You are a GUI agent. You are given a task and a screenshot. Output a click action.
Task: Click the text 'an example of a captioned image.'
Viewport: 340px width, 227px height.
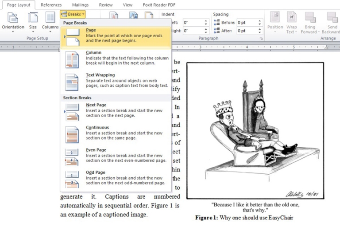click(104, 215)
